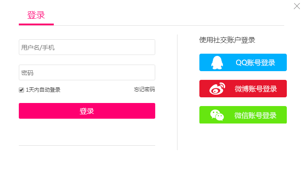The image size is (303, 175).
Task: Click the 1天内自动登录 label text
Action: click(43, 90)
